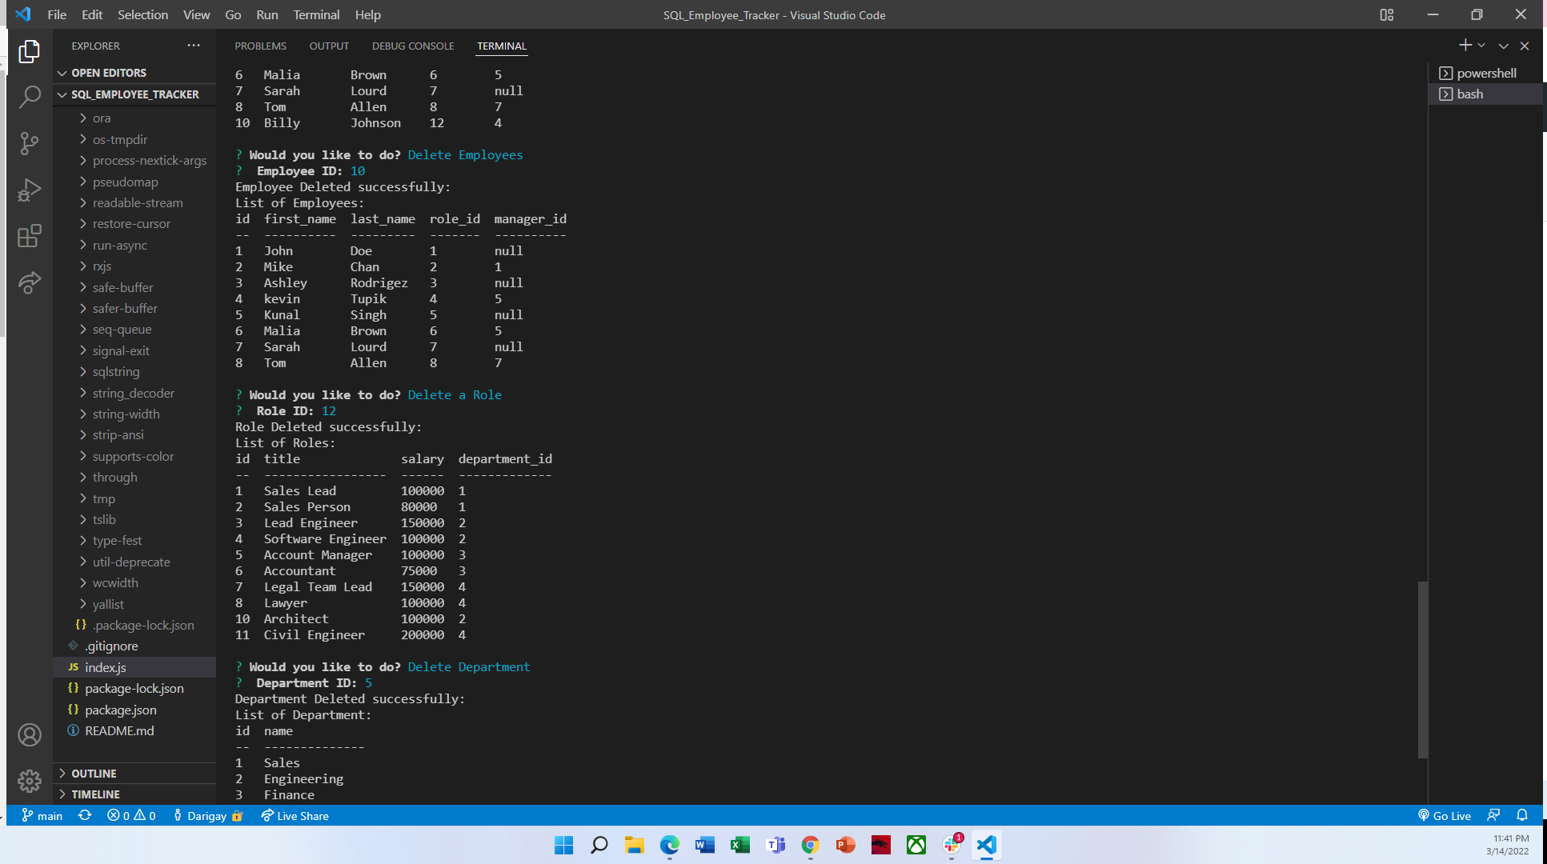Open the terminal profile dropdown chevron
Viewport: 1547px width, 864px height.
pyautogui.click(x=1482, y=46)
